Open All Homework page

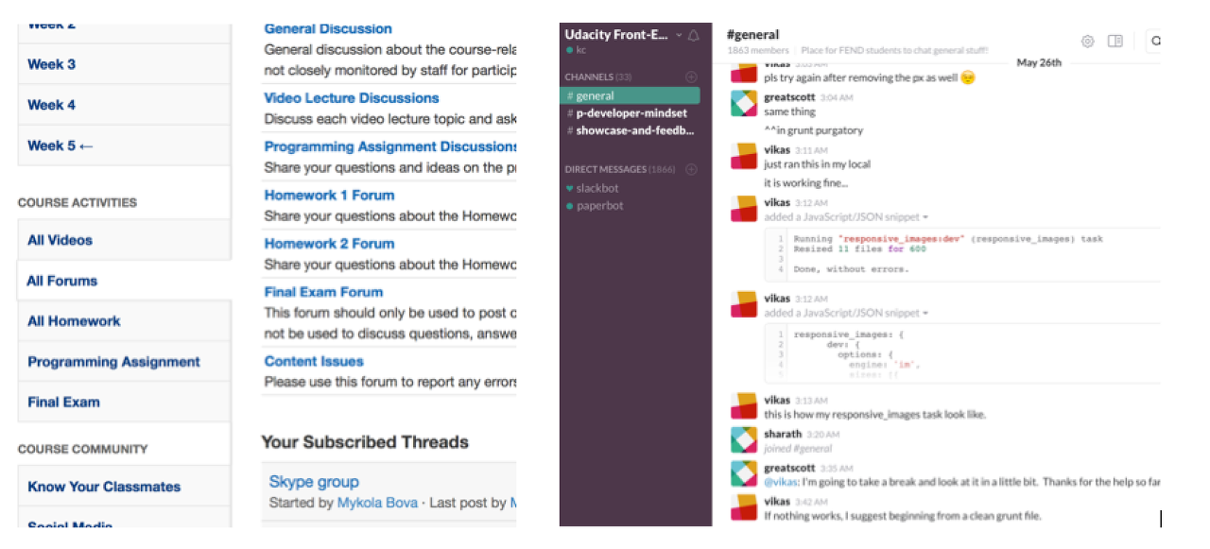point(124,321)
